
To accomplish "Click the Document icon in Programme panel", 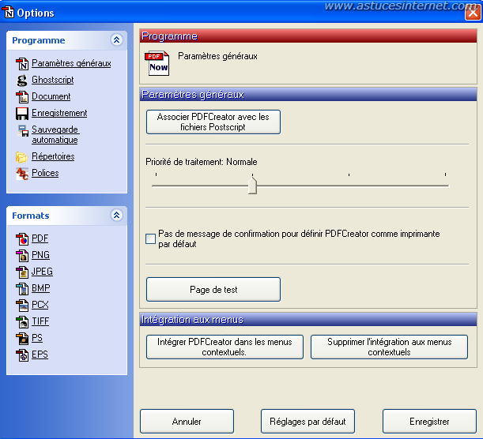I will coord(22,97).
